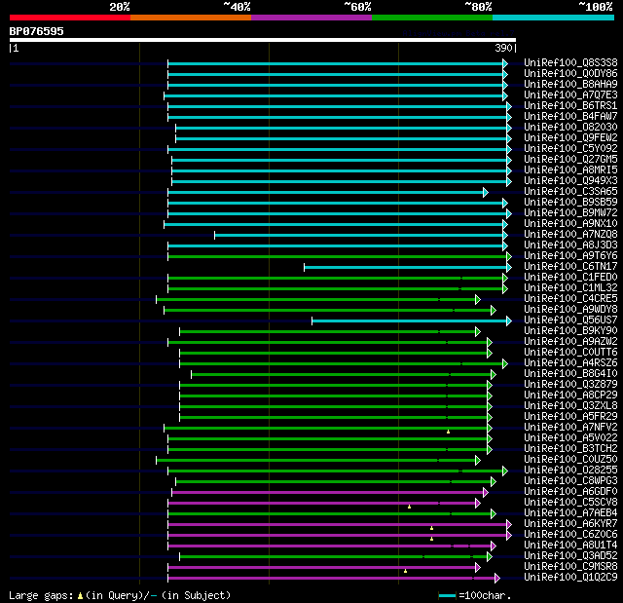Click UniRef100_A8MRI5 entry
Image resolution: width=623 pixels, height=603 pixels.
pyautogui.click(x=570, y=170)
